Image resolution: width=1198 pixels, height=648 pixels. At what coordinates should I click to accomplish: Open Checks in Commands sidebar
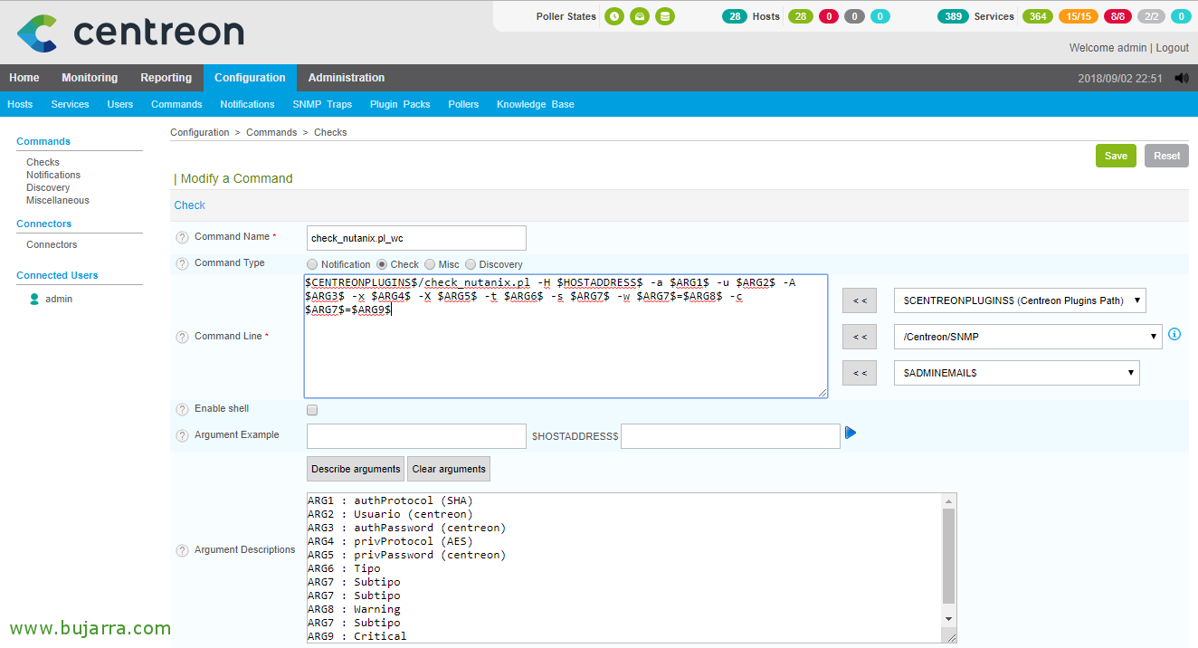coord(43,162)
